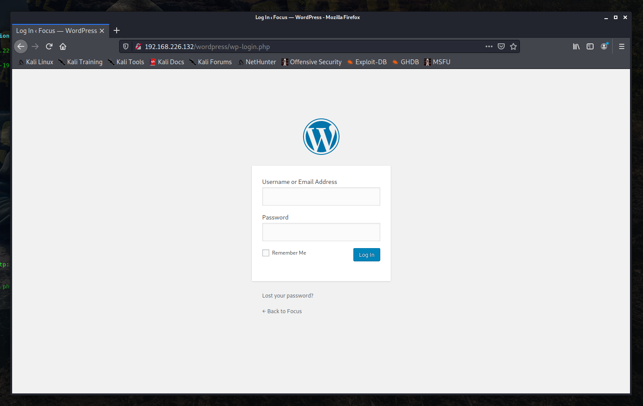
Task: Open the Kali Forums bookmark
Action: (211, 62)
